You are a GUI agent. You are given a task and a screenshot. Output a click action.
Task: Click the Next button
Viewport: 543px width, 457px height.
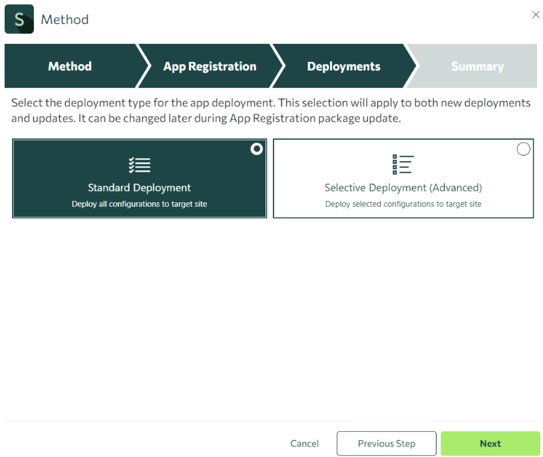490,443
